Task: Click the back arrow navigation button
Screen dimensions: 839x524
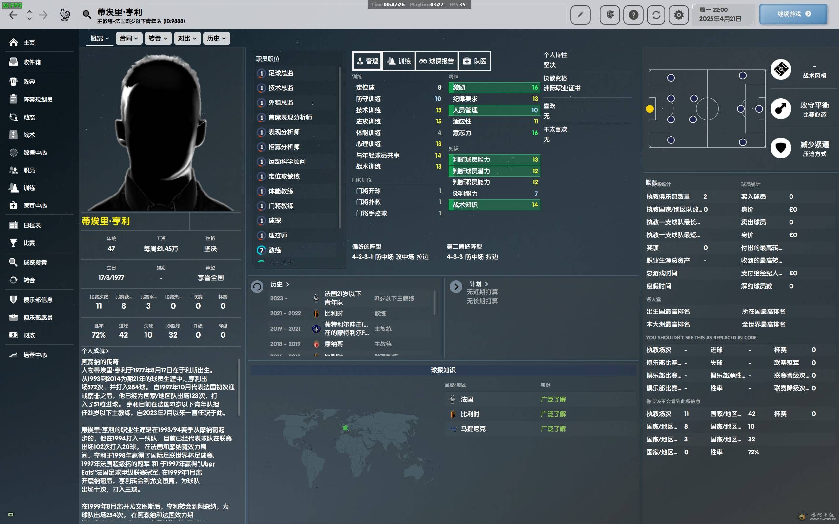Action: tap(13, 15)
